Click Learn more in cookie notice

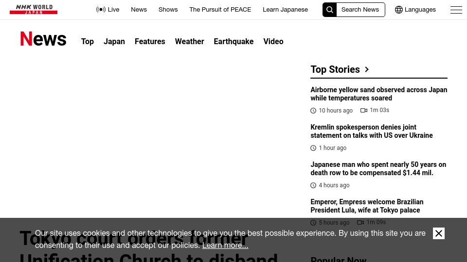click(225, 246)
